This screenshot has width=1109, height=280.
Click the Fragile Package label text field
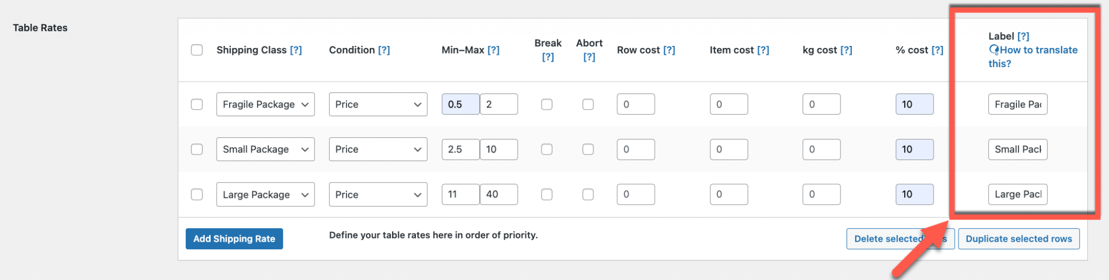1017,104
